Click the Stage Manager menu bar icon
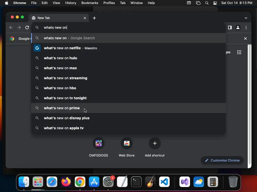 click(x=198, y=3)
